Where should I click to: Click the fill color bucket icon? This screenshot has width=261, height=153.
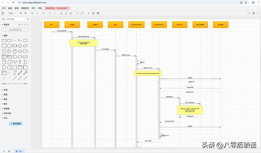point(61,13)
